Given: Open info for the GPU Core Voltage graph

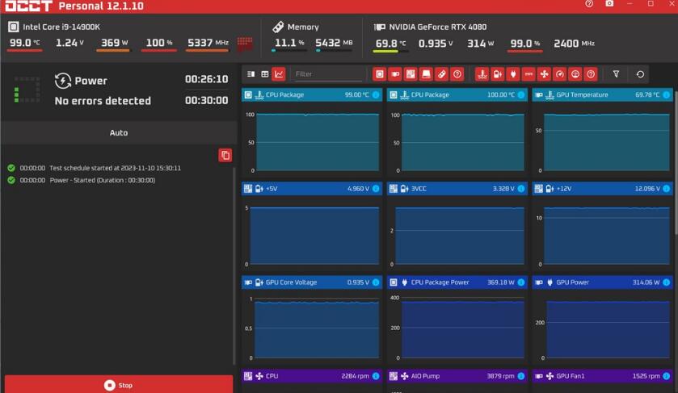Looking at the screenshot, I should pos(376,282).
